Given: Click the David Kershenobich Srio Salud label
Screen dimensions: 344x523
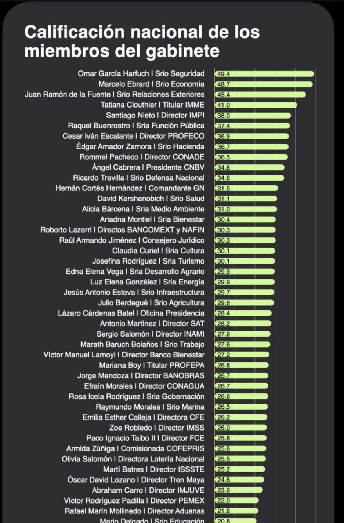Looking at the screenshot, I should pos(151,199).
